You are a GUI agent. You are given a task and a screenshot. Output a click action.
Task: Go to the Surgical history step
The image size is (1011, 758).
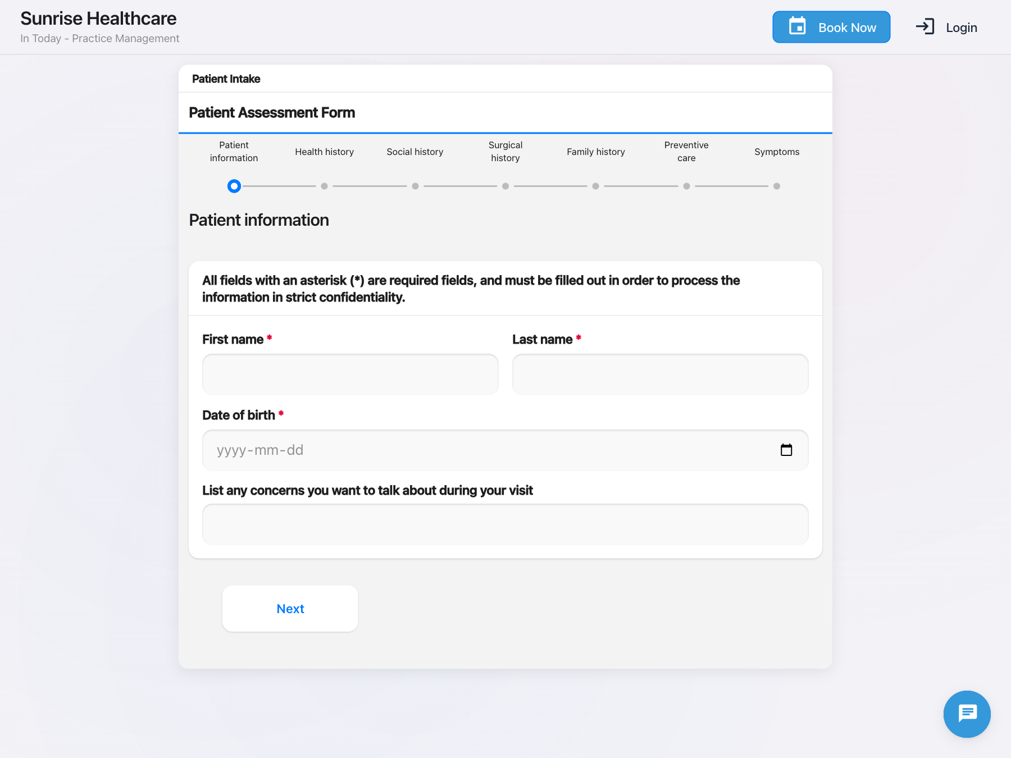coord(505,152)
